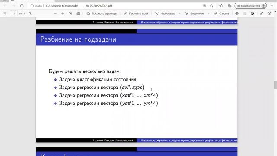The width and height of the screenshot is (277, 156).
Task: Enter full screen PDF mode
Action: tap(261, 13)
